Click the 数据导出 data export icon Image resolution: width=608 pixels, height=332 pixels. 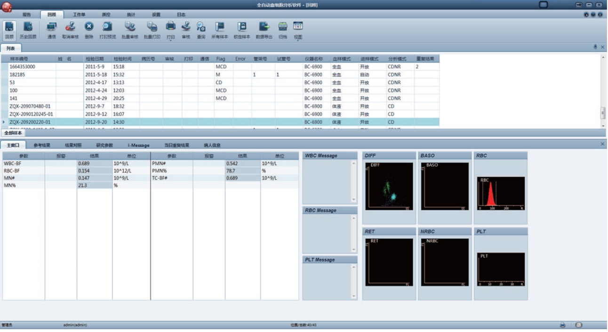tap(264, 29)
